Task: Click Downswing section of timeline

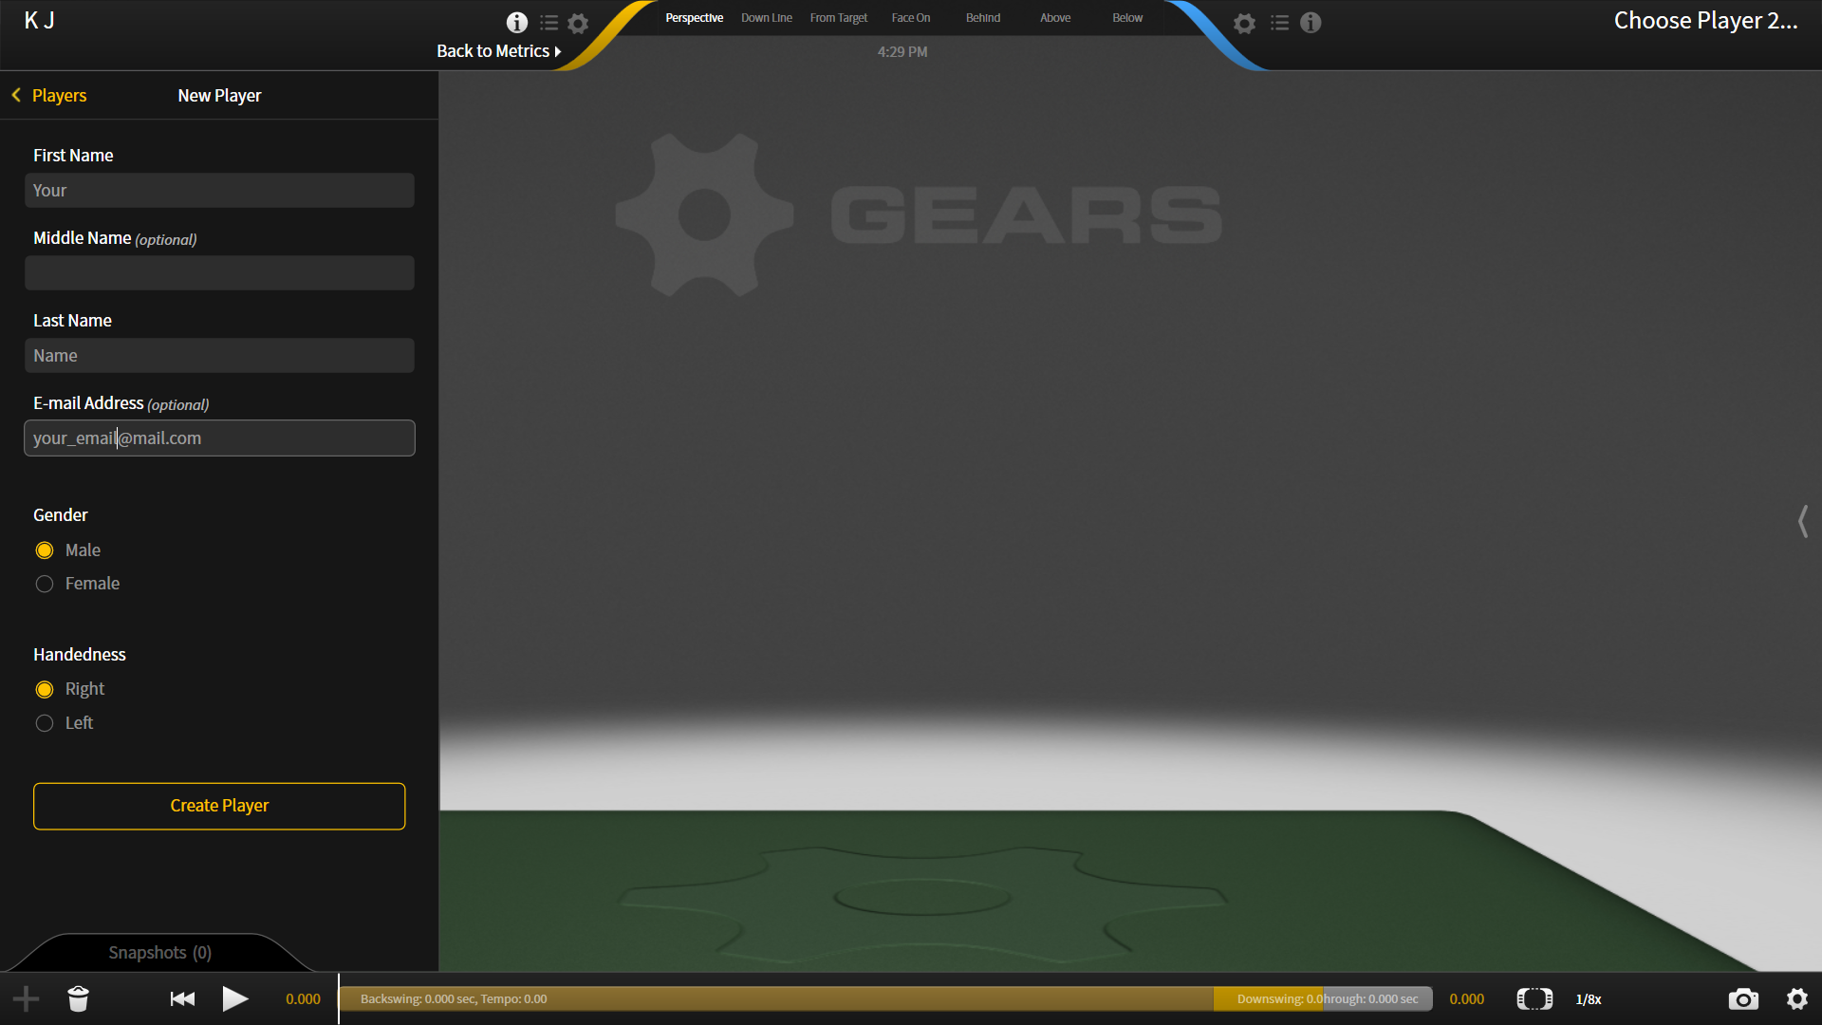Action: click(1269, 998)
